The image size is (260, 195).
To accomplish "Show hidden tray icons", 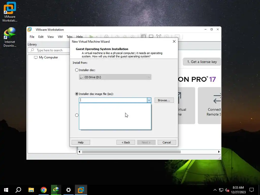I will (215, 190).
